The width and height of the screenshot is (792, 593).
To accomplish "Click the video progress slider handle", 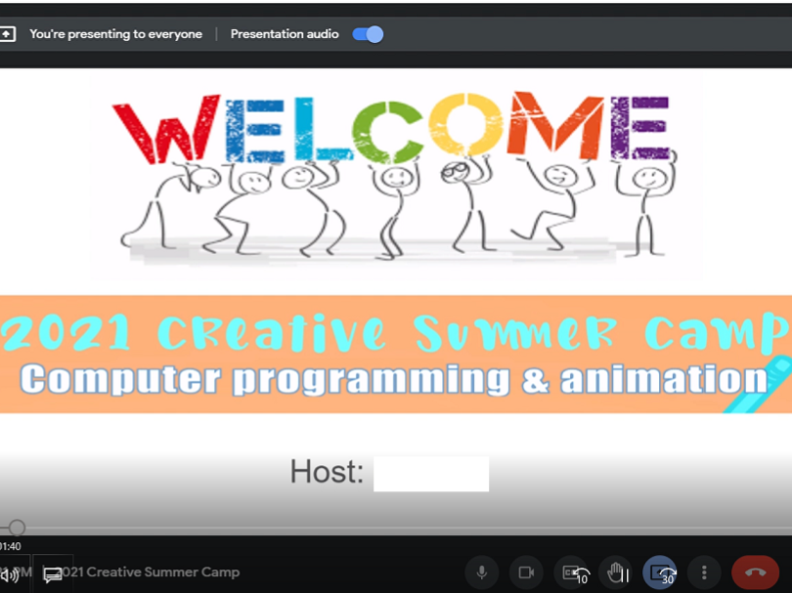I will (x=17, y=529).
